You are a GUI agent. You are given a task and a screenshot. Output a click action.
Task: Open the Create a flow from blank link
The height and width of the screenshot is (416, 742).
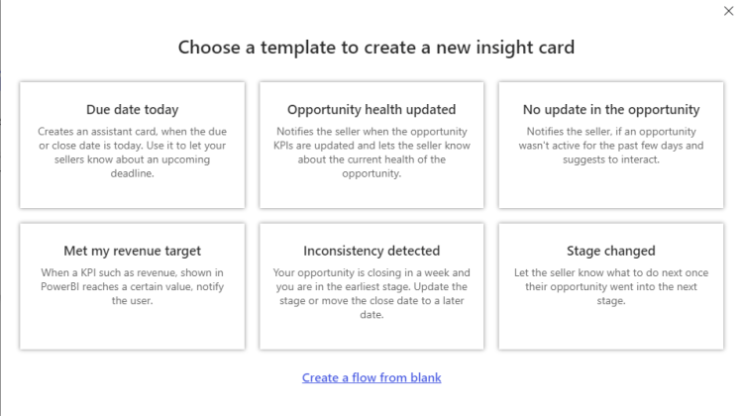click(371, 377)
